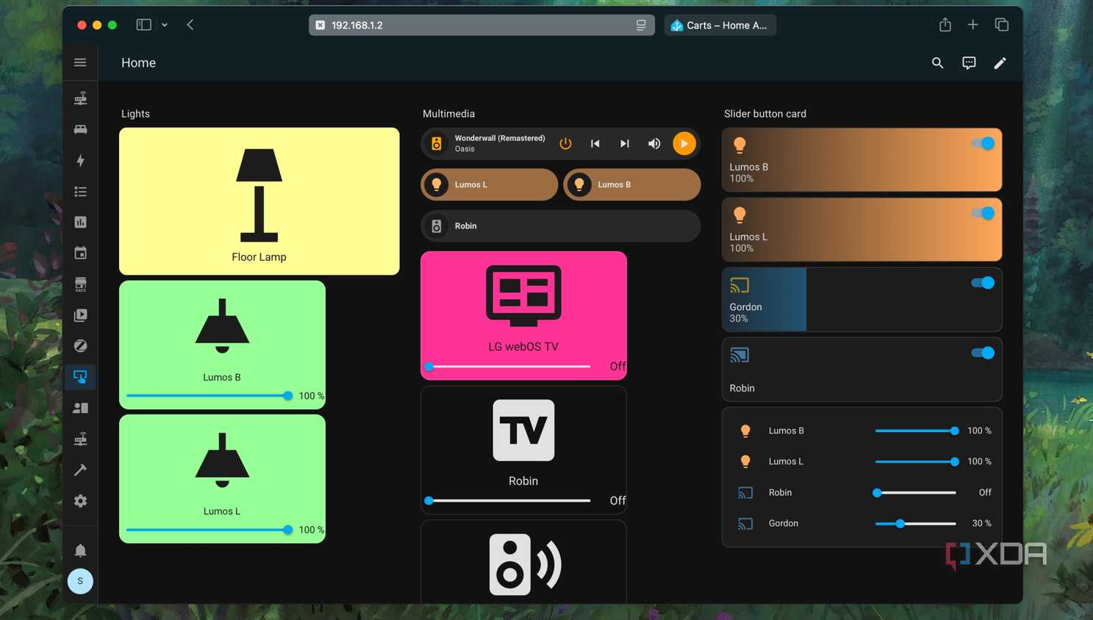
Task: Click the volume speaker icon in media card
Action: pyautogui.click(x=654, y=143)
